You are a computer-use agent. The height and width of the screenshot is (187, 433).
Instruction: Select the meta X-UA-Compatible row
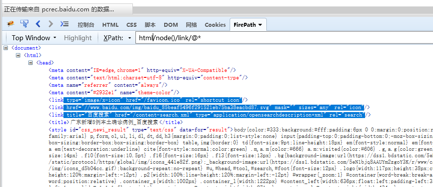pos(142,70)
